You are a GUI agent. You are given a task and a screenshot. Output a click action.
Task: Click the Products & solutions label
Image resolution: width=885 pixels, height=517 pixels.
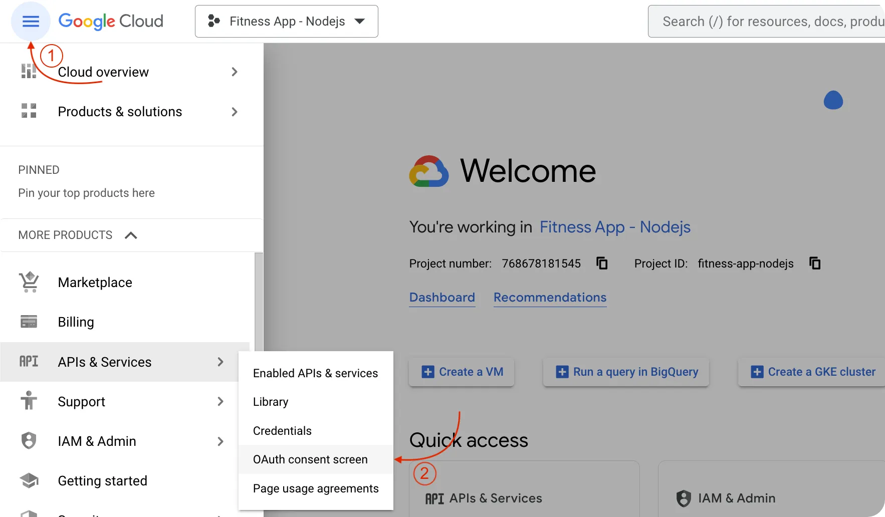(120, 112)
